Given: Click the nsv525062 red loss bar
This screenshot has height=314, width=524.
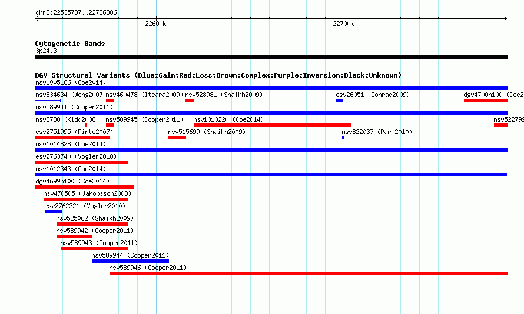Looking at the screenshot, I should click(x=92, y=224).
